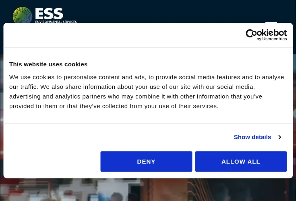The width and height of the screenshot is (302, 201).
Task: Click the "This website uses cookies" heading
Action: [48, 64]
